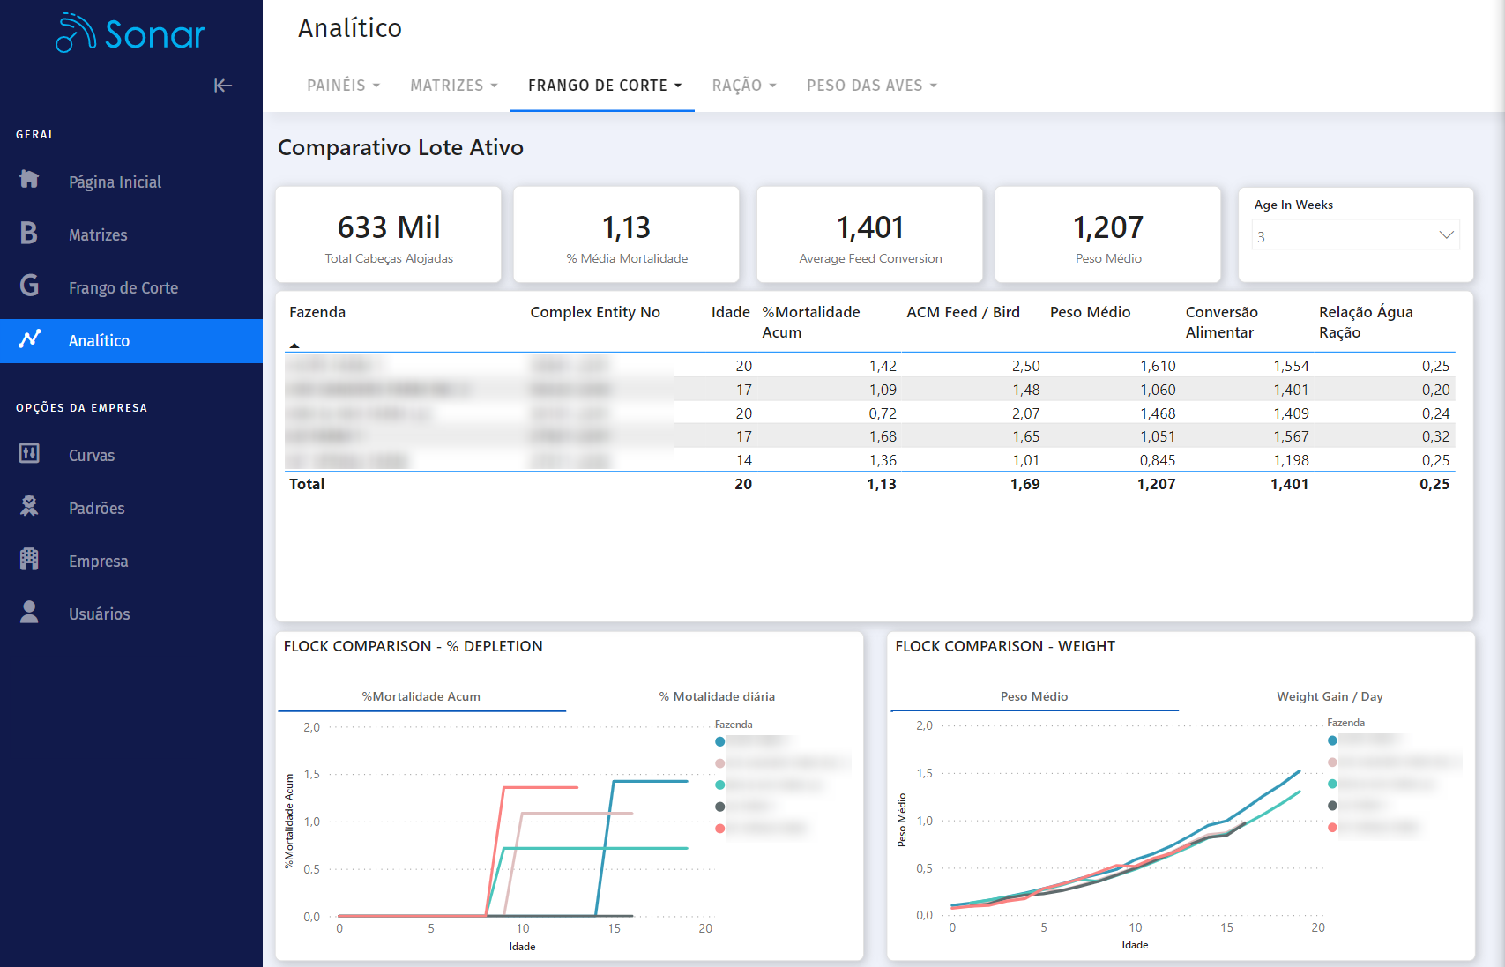Click the Sonar logo

130,33
